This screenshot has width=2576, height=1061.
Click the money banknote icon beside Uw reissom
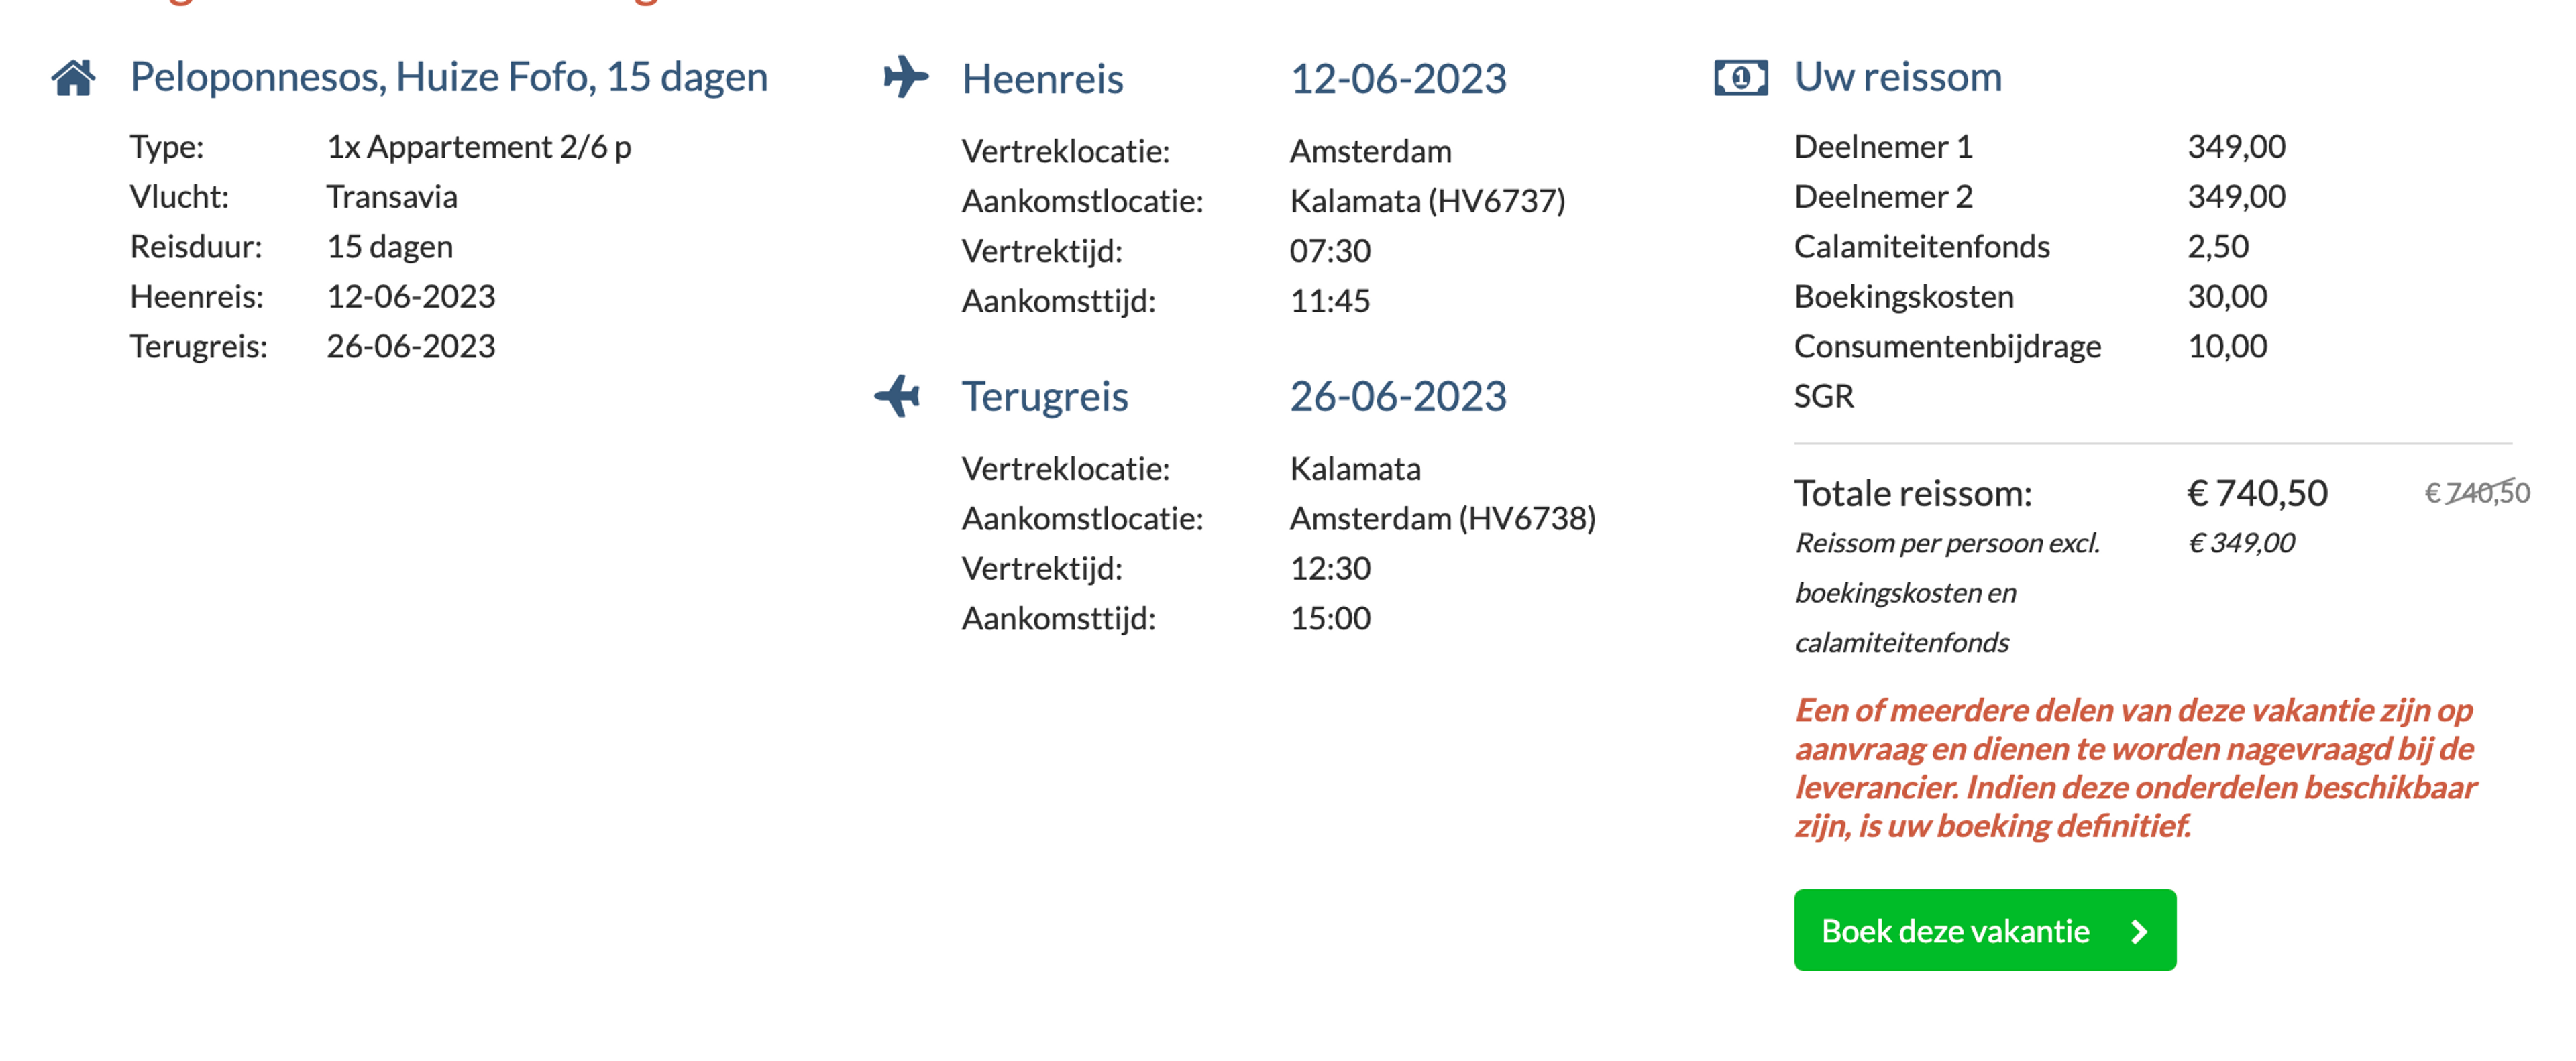[x=1741, y=77]
